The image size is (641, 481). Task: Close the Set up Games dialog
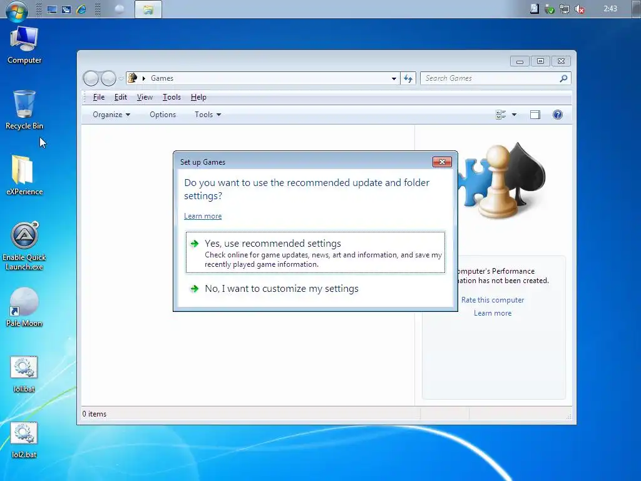[442, 162]
